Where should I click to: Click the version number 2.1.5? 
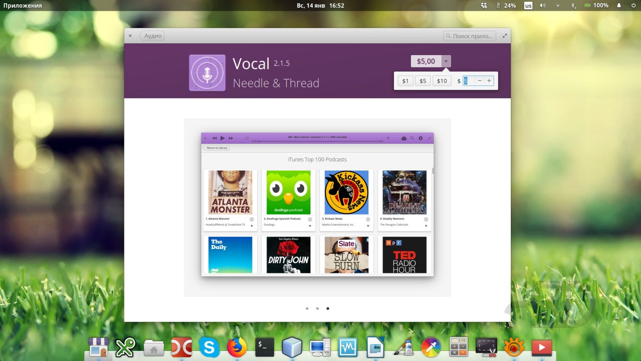pyautogui.click(x=282, y=64)
